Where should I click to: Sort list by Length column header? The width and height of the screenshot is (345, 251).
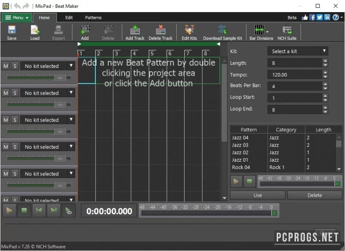click(x=323, y=130)
